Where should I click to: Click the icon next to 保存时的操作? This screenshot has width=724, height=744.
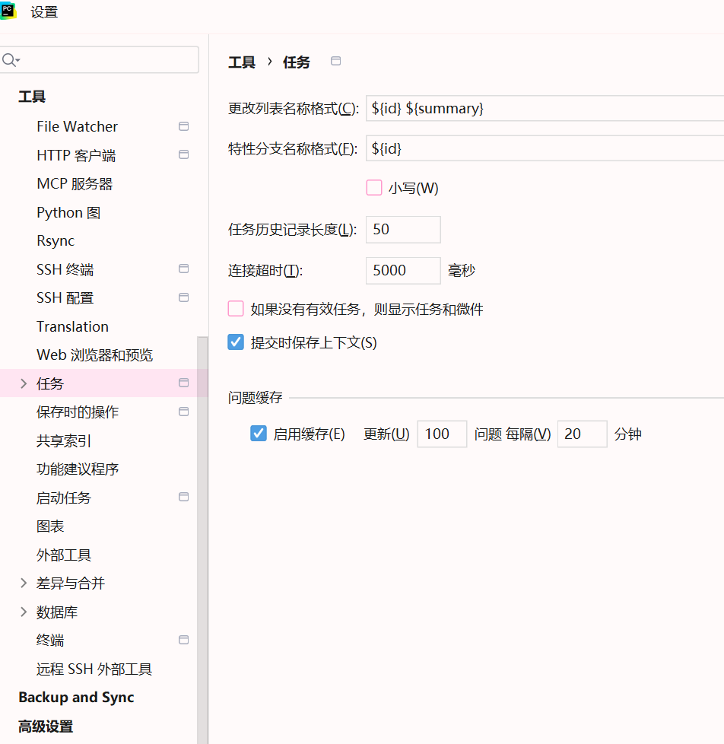183,412
